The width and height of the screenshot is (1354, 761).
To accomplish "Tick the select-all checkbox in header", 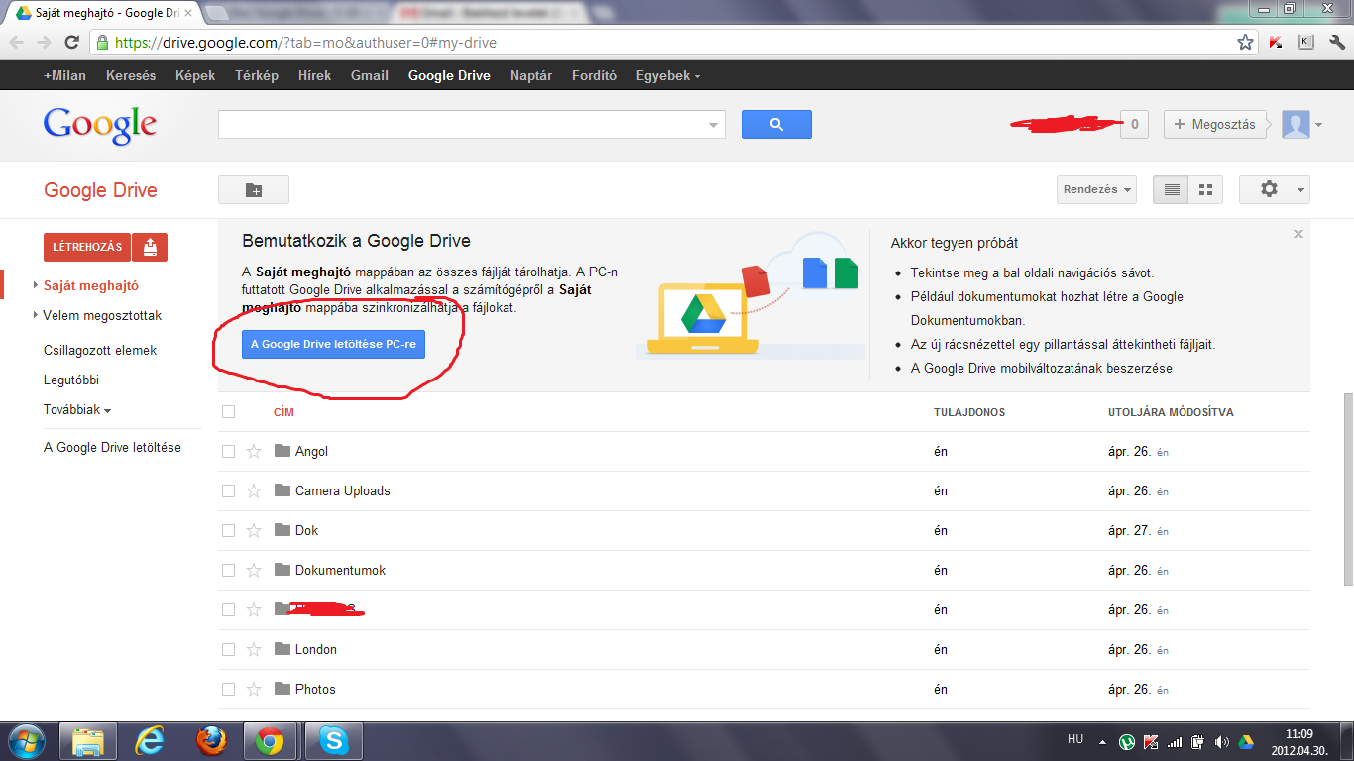I will [229, 411].
